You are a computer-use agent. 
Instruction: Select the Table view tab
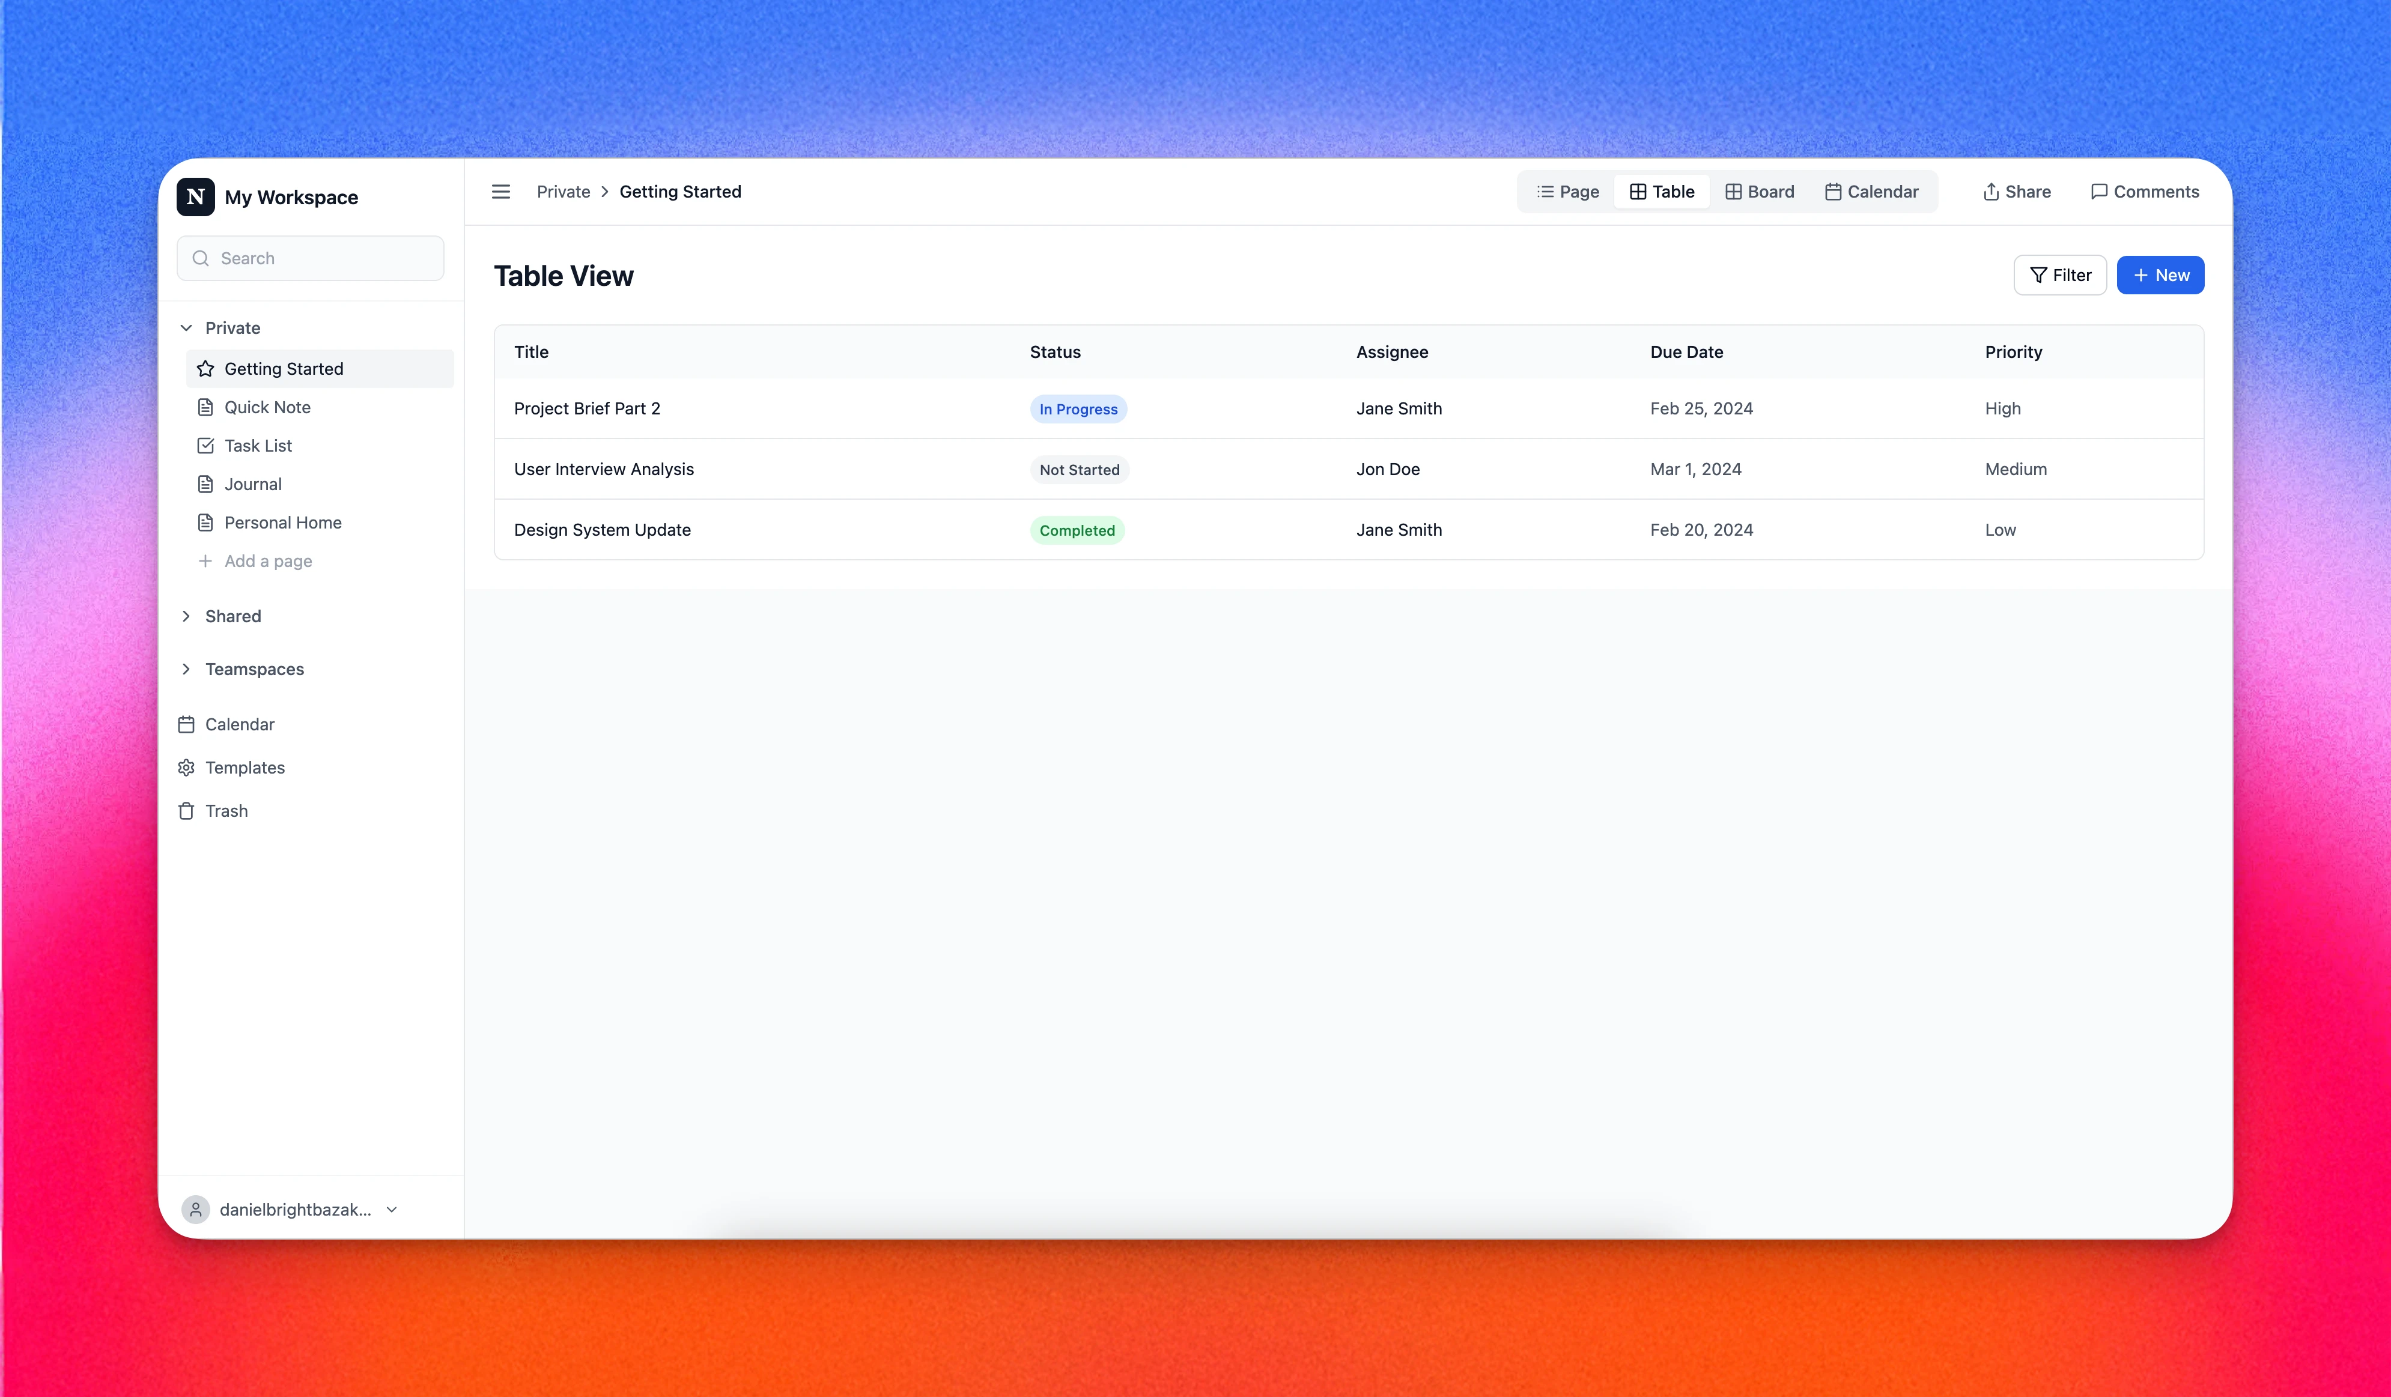[1661, 192]
